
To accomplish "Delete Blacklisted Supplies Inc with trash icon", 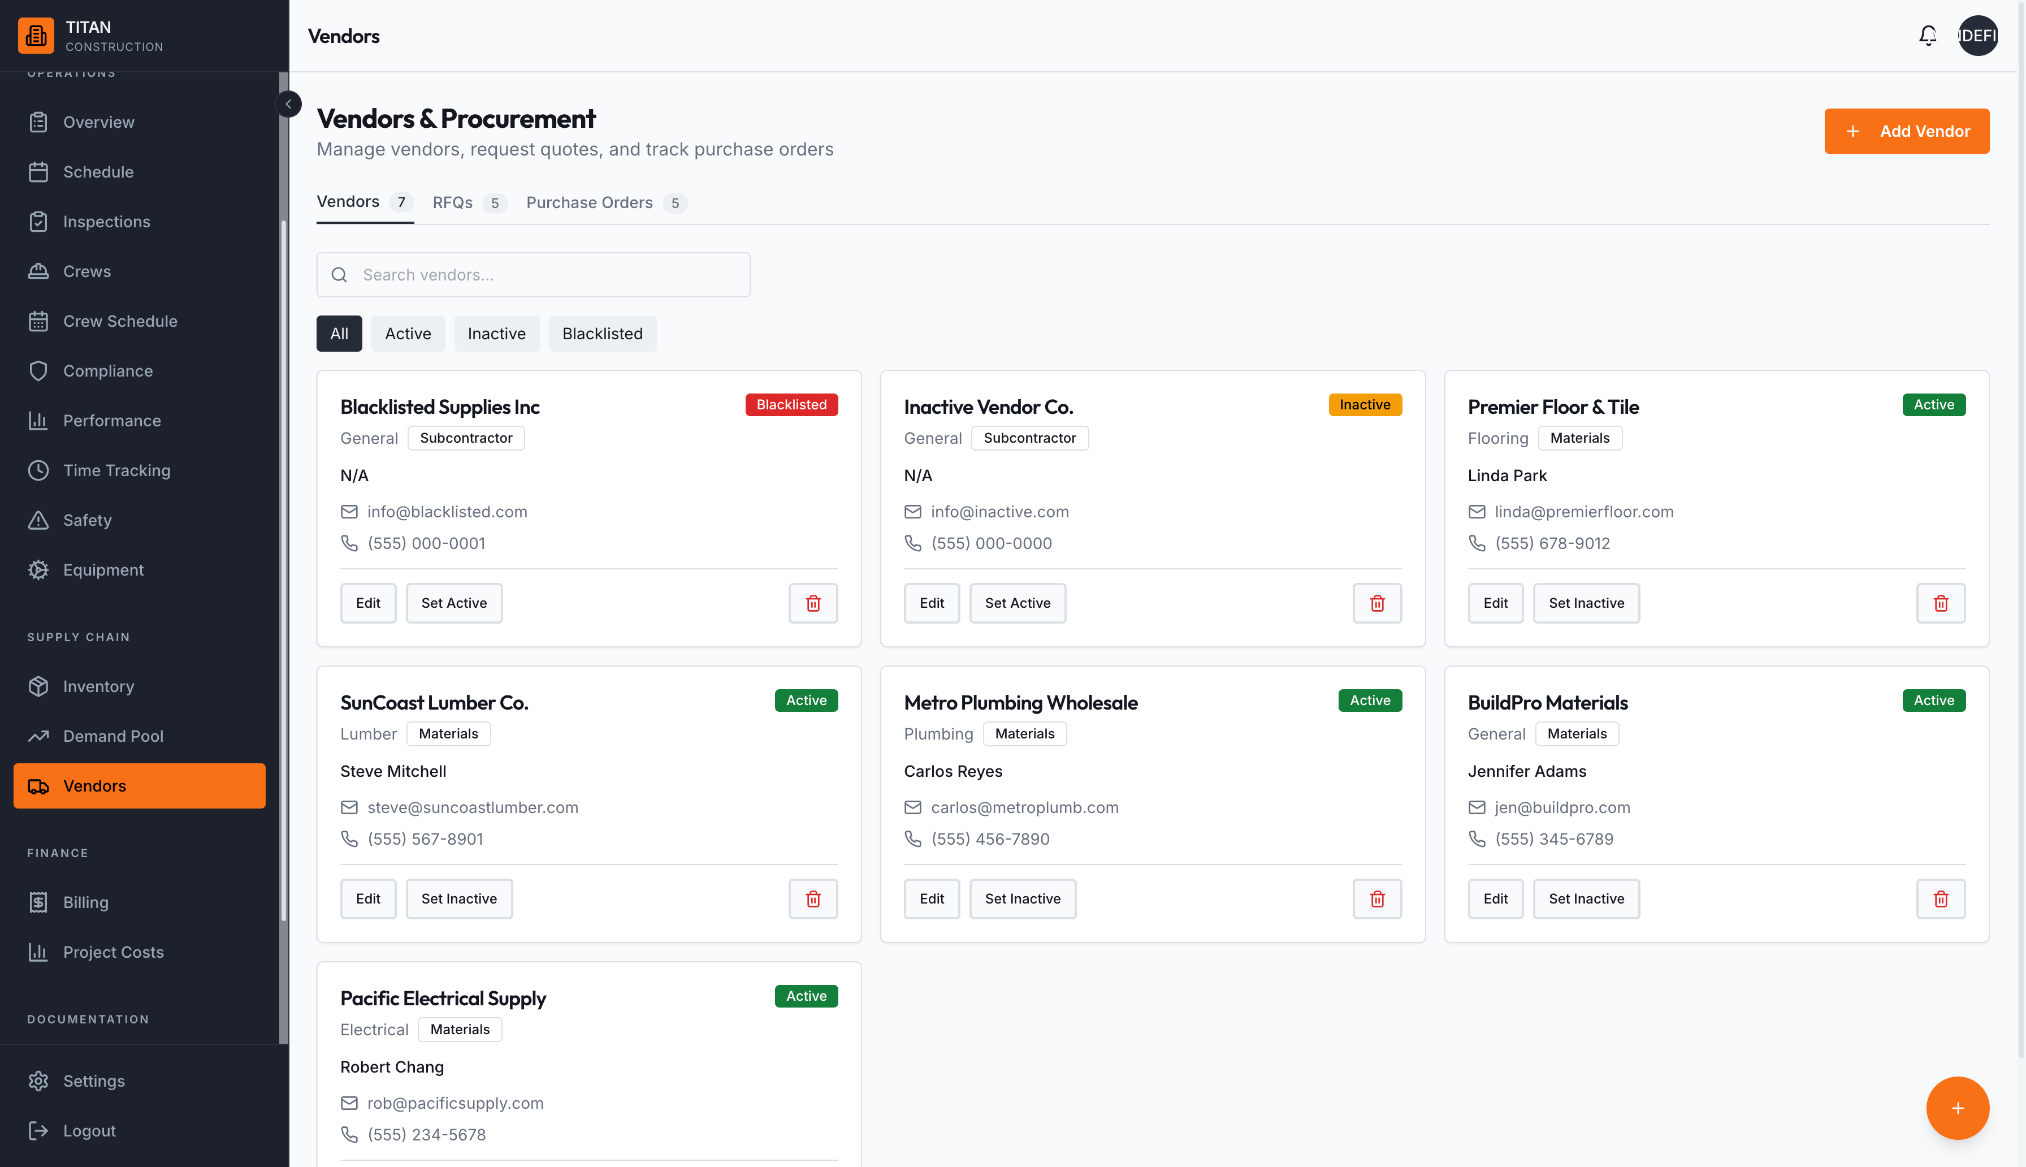I will [813, 603].
